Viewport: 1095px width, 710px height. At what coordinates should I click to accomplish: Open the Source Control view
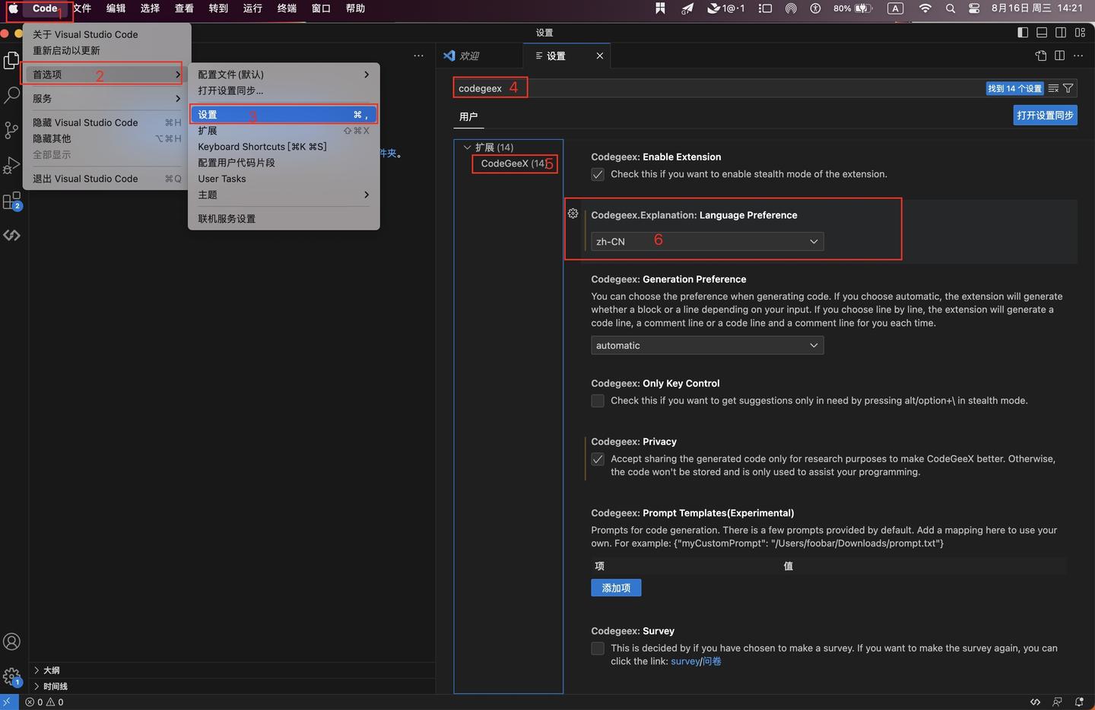(11, 130)
